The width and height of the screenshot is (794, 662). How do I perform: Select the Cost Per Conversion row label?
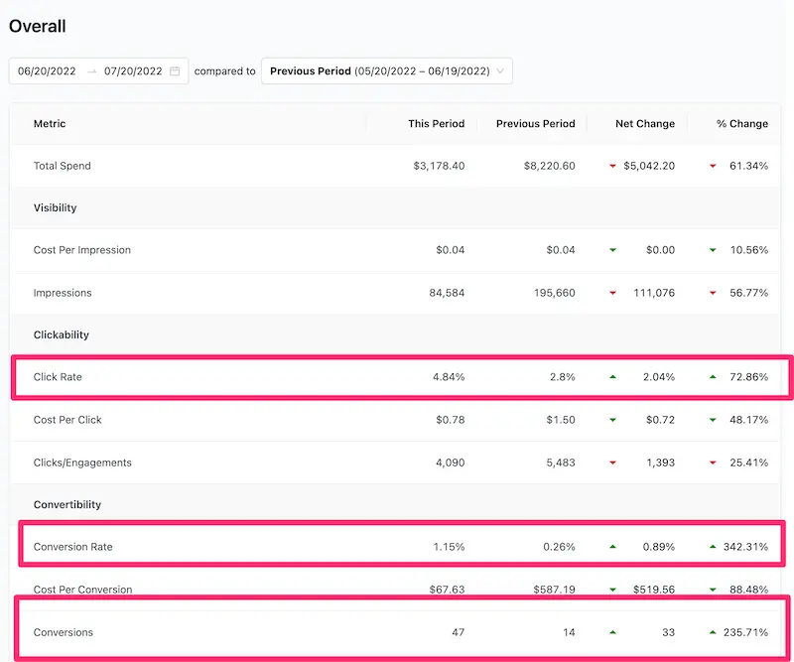pos(82,590)
